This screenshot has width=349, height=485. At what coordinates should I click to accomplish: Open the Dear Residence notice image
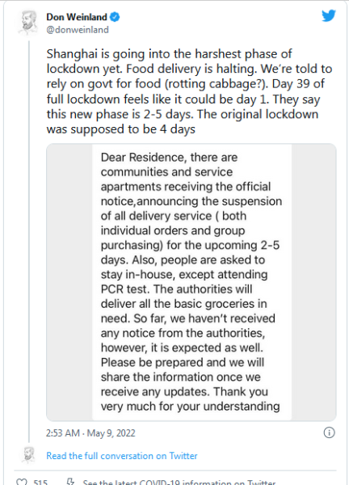(x=191, y=282)
